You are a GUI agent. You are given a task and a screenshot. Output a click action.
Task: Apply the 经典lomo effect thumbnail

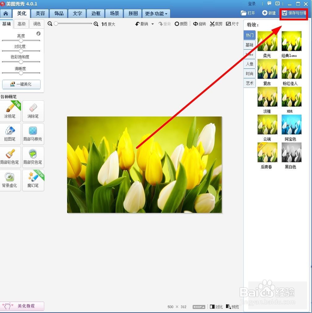pyautogui.click(x=291, y=41)
